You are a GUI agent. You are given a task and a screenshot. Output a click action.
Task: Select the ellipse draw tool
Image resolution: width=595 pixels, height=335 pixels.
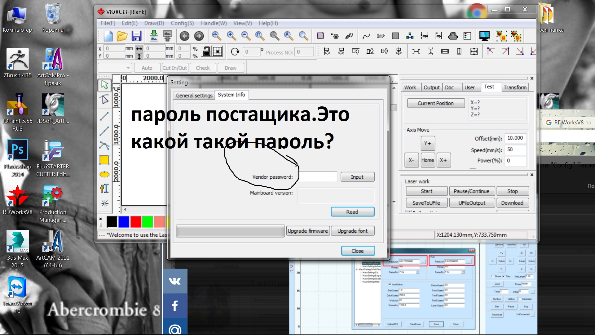(104, 174)
